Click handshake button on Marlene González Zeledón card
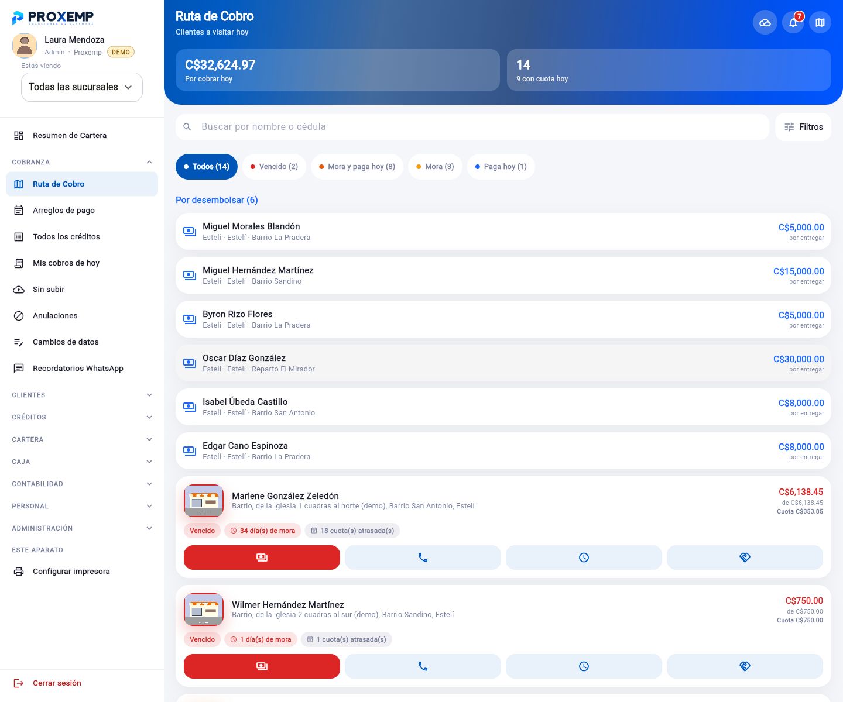 745,558
